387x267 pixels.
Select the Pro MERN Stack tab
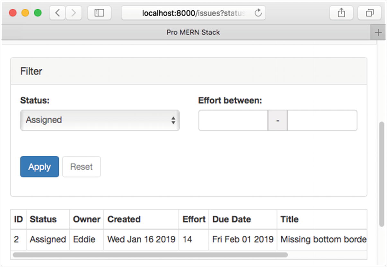click(x=193, y=32)
